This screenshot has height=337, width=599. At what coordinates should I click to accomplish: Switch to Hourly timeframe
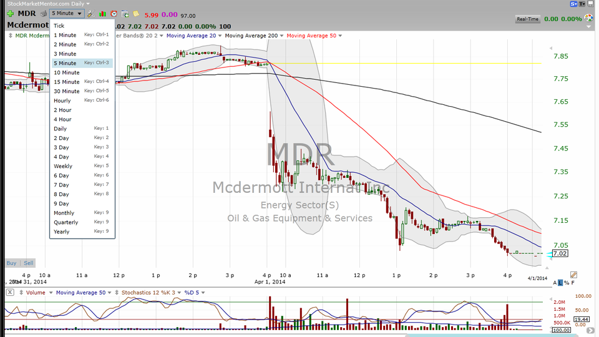(82, 100)
